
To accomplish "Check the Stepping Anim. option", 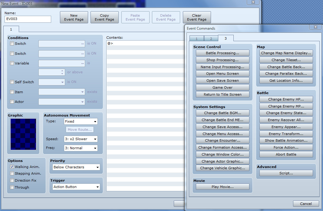I will (x=12, y=173).
